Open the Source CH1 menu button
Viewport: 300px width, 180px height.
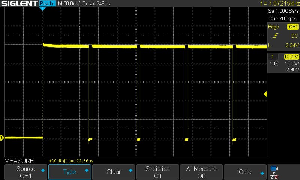coord(26,172)
